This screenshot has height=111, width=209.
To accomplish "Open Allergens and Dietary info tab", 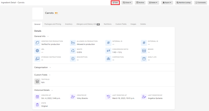I will (88, 24).
